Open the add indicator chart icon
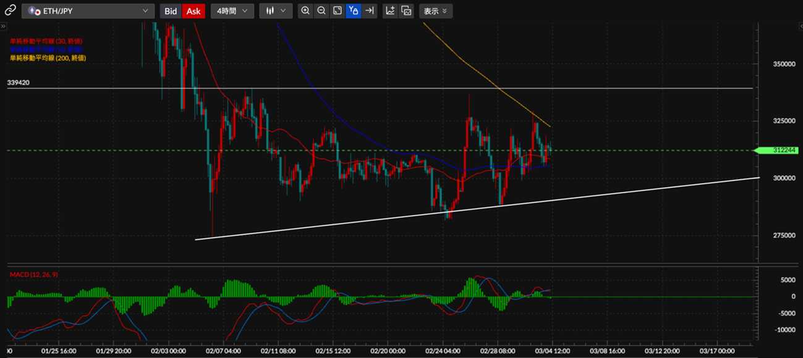 pos(390,10)
